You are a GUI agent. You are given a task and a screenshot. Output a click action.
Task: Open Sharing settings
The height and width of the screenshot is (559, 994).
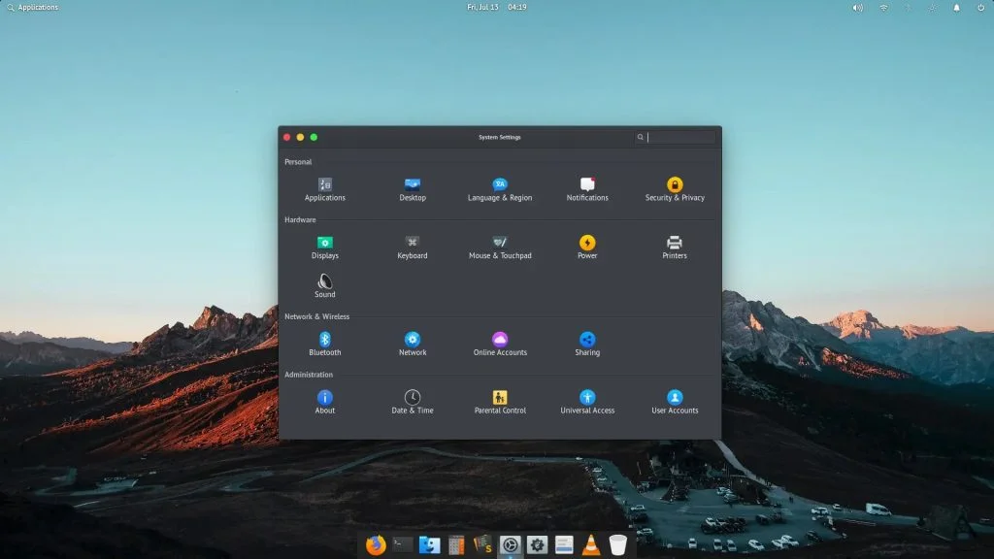586,343
